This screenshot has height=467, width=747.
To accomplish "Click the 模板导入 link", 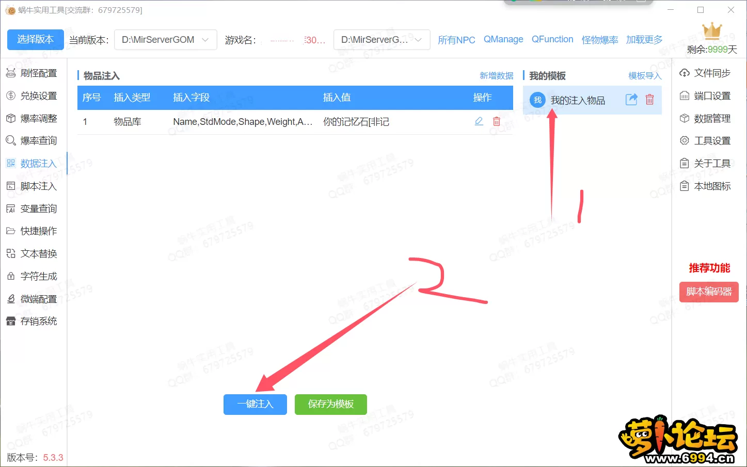I will click(644, 76).
